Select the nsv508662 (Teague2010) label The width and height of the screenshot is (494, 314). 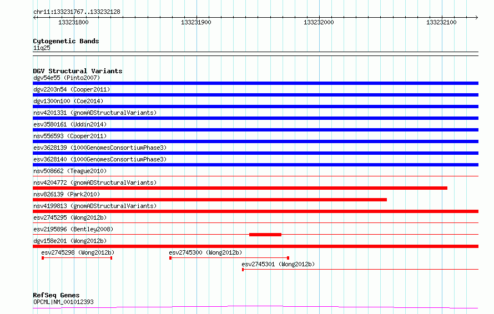click(70, 171)
